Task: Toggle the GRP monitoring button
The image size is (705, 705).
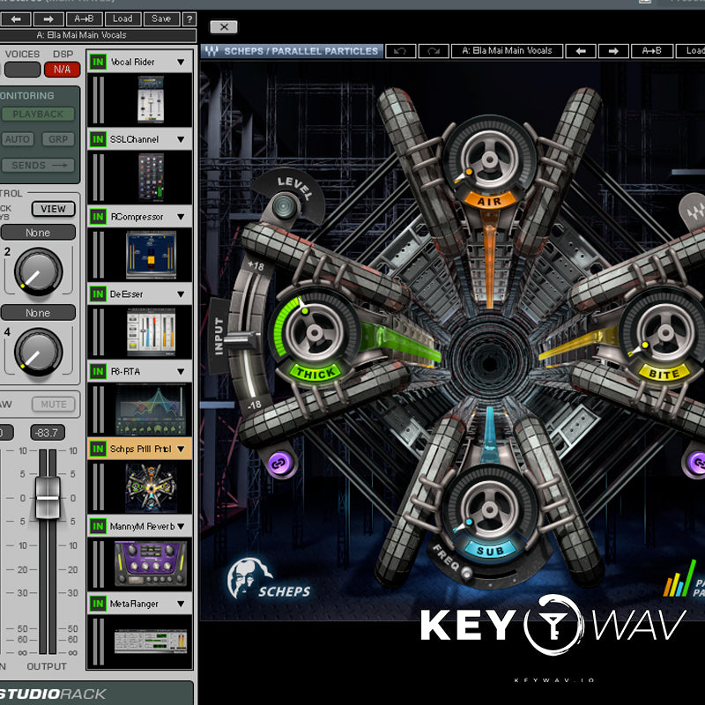Action: 58,139
